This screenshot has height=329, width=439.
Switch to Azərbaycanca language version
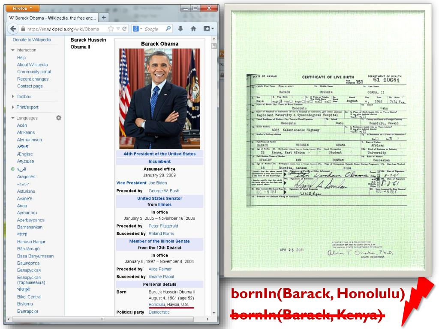[30, 220]
